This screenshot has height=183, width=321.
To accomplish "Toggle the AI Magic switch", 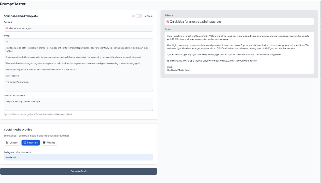I will tap(139, 16).
